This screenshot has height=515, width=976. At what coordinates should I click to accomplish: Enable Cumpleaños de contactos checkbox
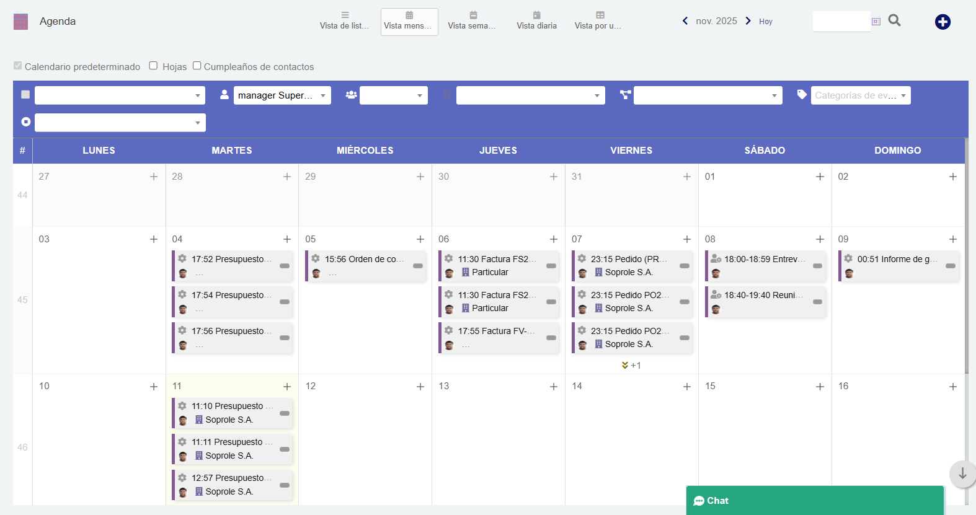point(197,66)
